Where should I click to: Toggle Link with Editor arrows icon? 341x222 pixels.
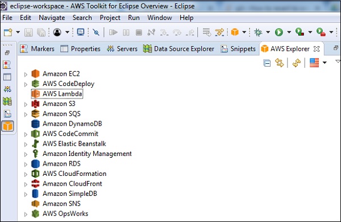280,63
